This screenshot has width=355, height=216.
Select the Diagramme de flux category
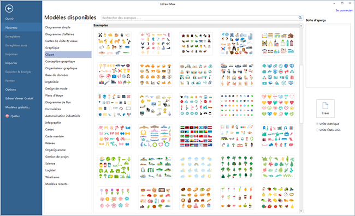tap(58, 102)
